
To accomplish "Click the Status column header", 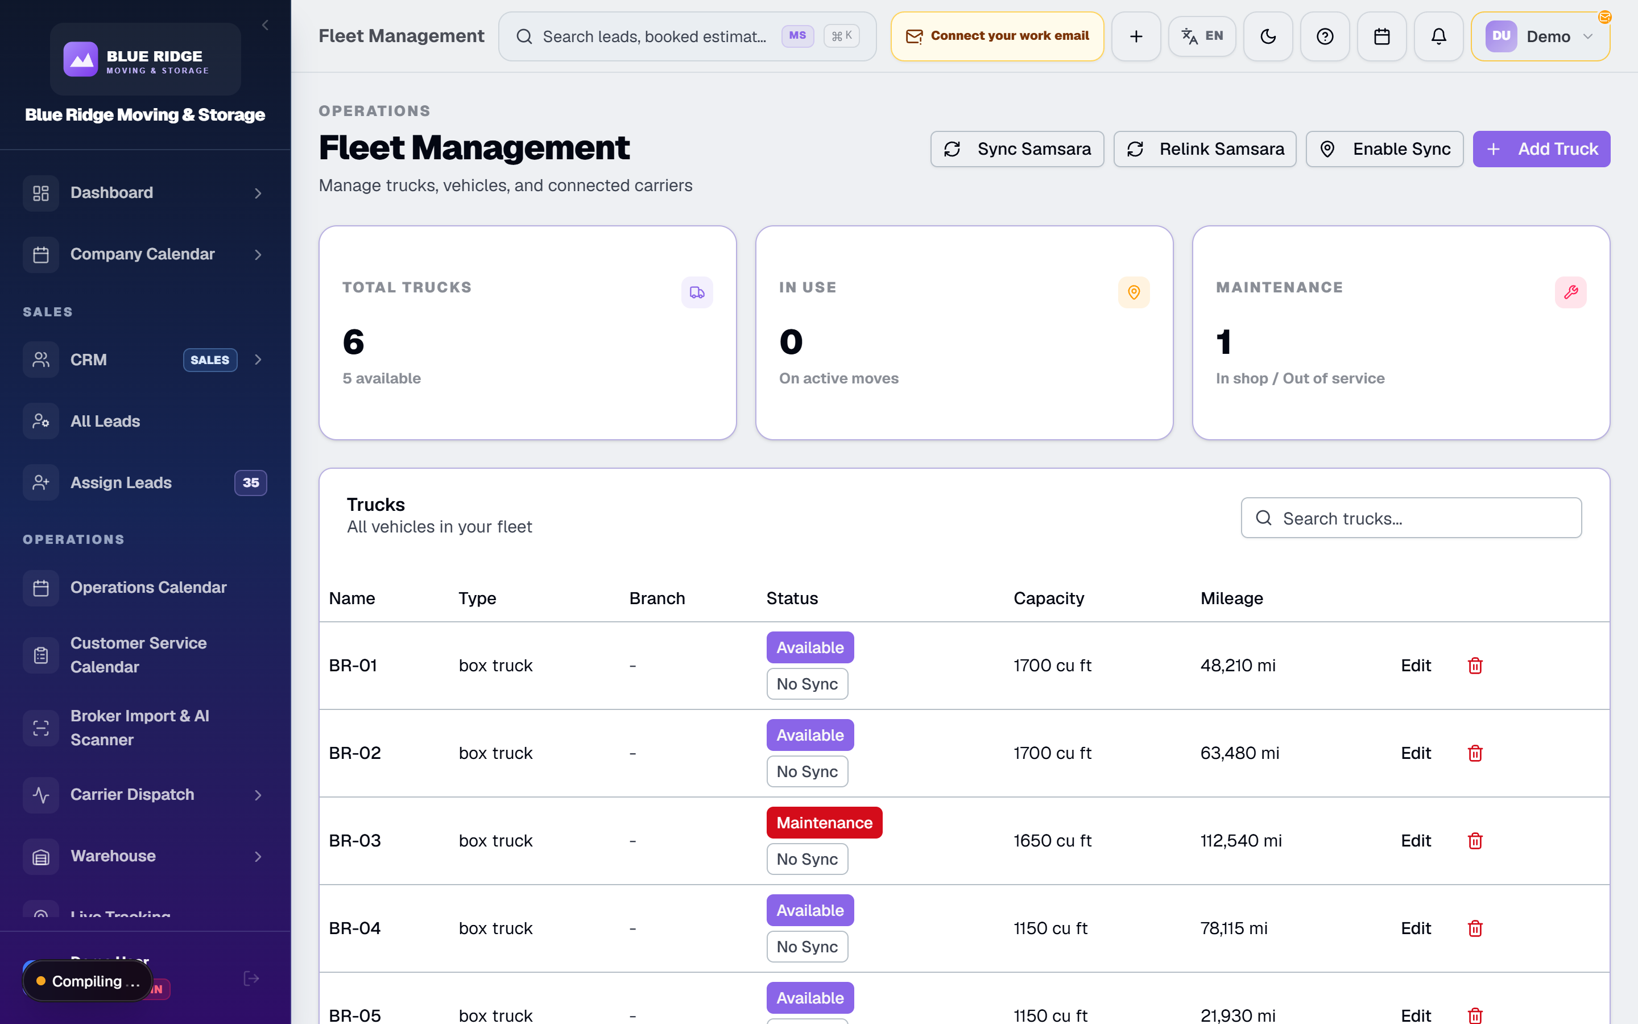I will tap(792, 598).
